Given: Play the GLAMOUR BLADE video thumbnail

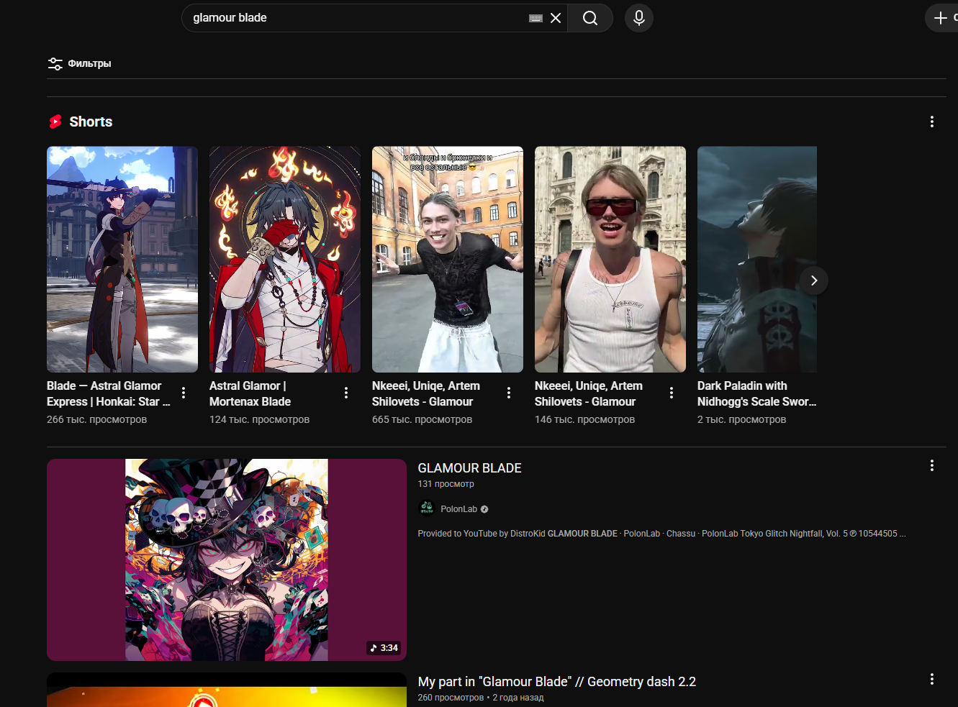Looking at the screenshot, I should (227, 560).
